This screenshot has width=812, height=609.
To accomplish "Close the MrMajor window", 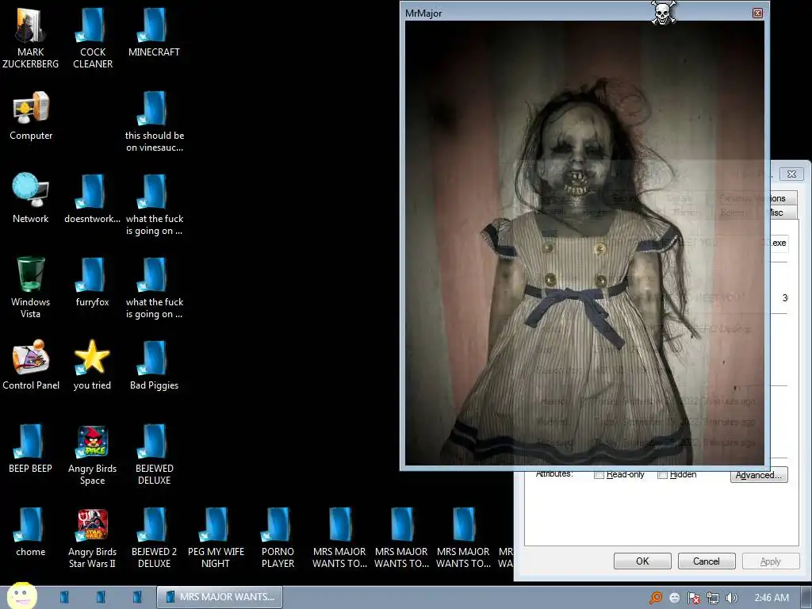I will [x=757, y=13].
